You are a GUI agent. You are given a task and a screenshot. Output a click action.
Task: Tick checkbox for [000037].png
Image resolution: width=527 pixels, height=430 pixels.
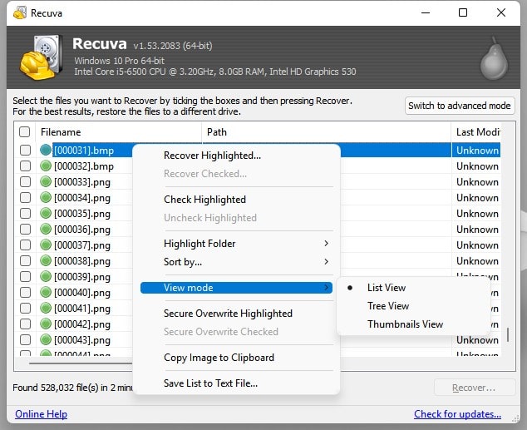[25, 245]
